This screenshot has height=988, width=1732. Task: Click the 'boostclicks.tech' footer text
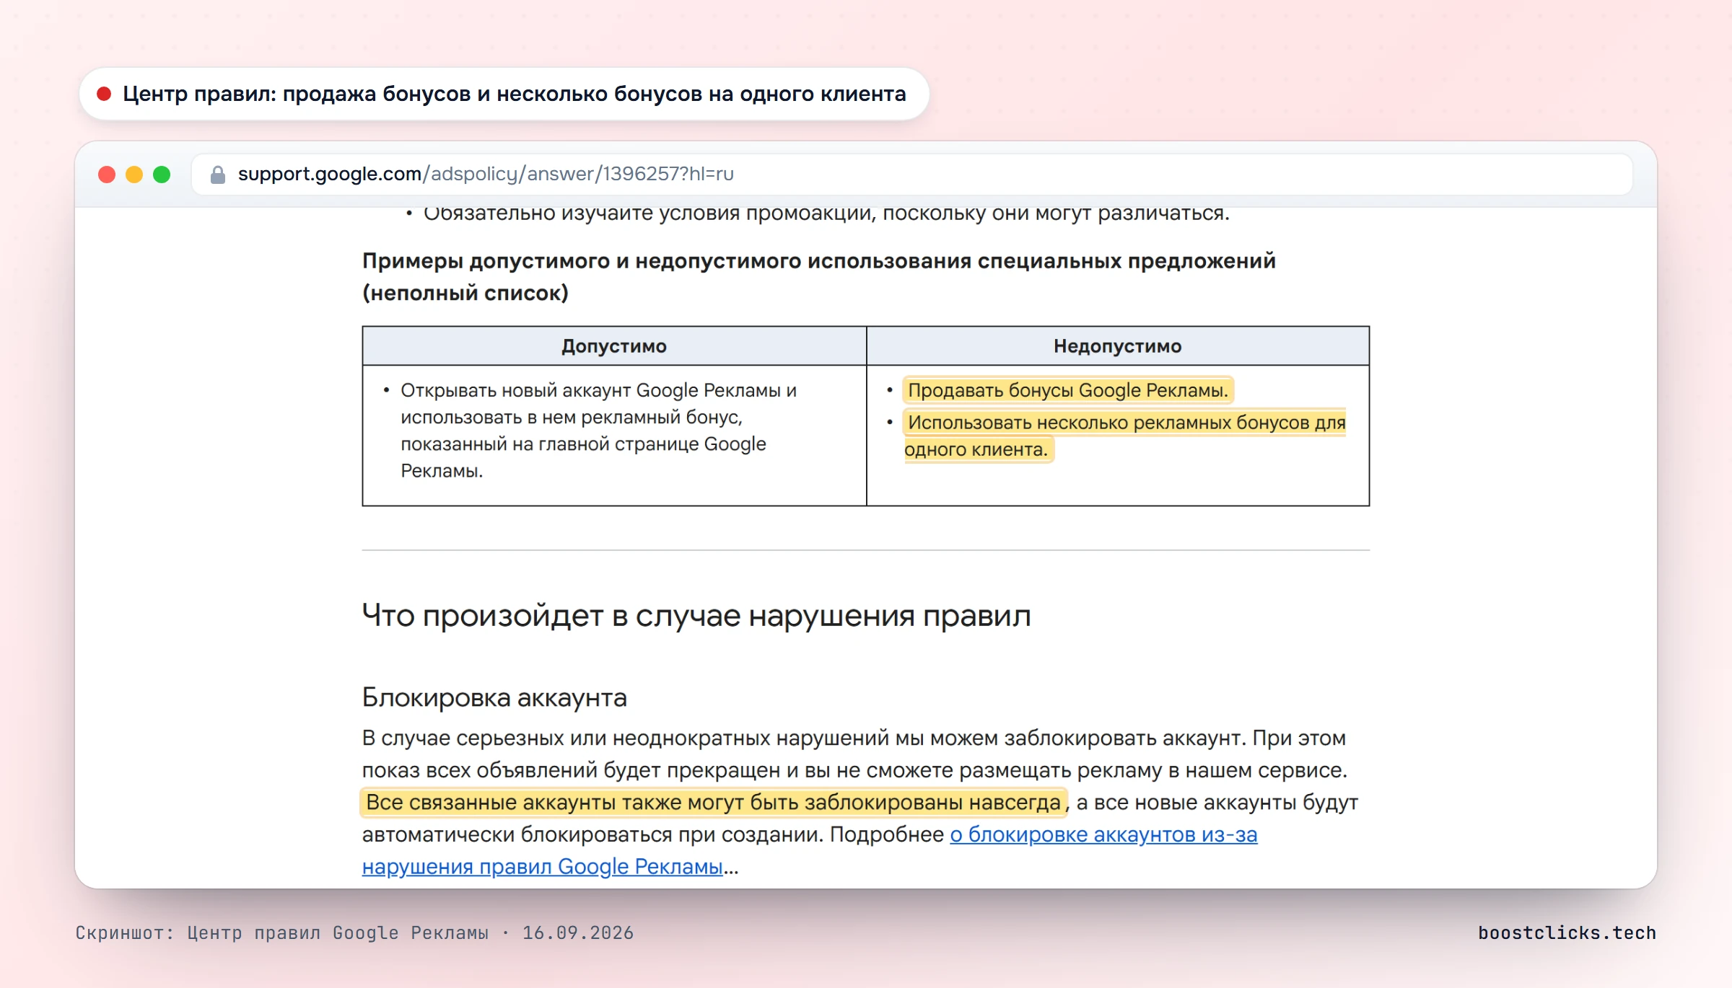pyautogui.click(x=1567, y=933)
